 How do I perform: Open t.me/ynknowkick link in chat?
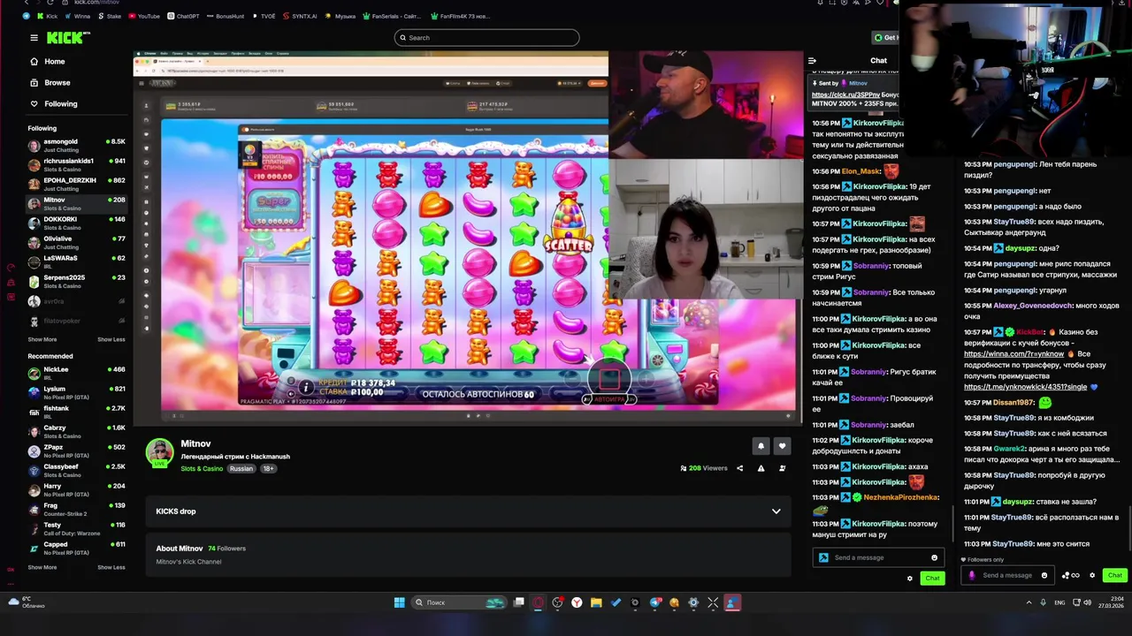[1025, 387]
